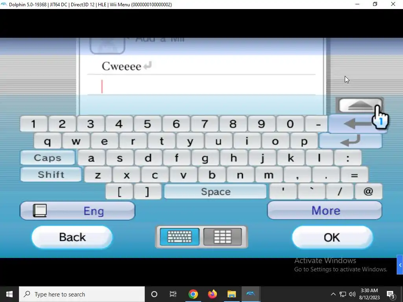Tap the u key
This screenshot has height=302, width=403.
click(x=218, y=141)
